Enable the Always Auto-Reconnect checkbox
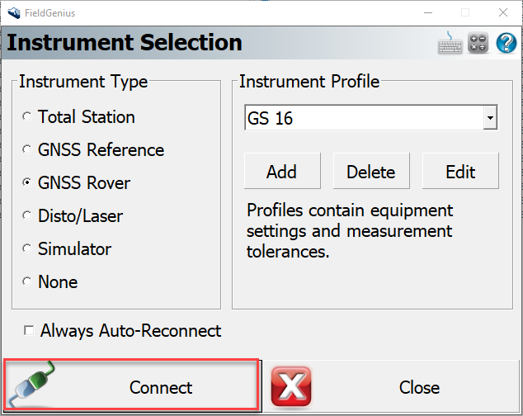This screenshot has width=523, height=416. point(30,331)
